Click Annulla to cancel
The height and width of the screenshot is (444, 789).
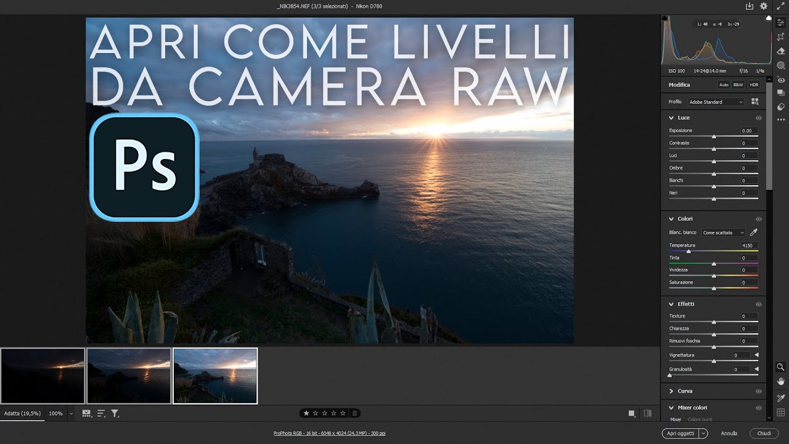pyautogui.click(x=729, y=434)
